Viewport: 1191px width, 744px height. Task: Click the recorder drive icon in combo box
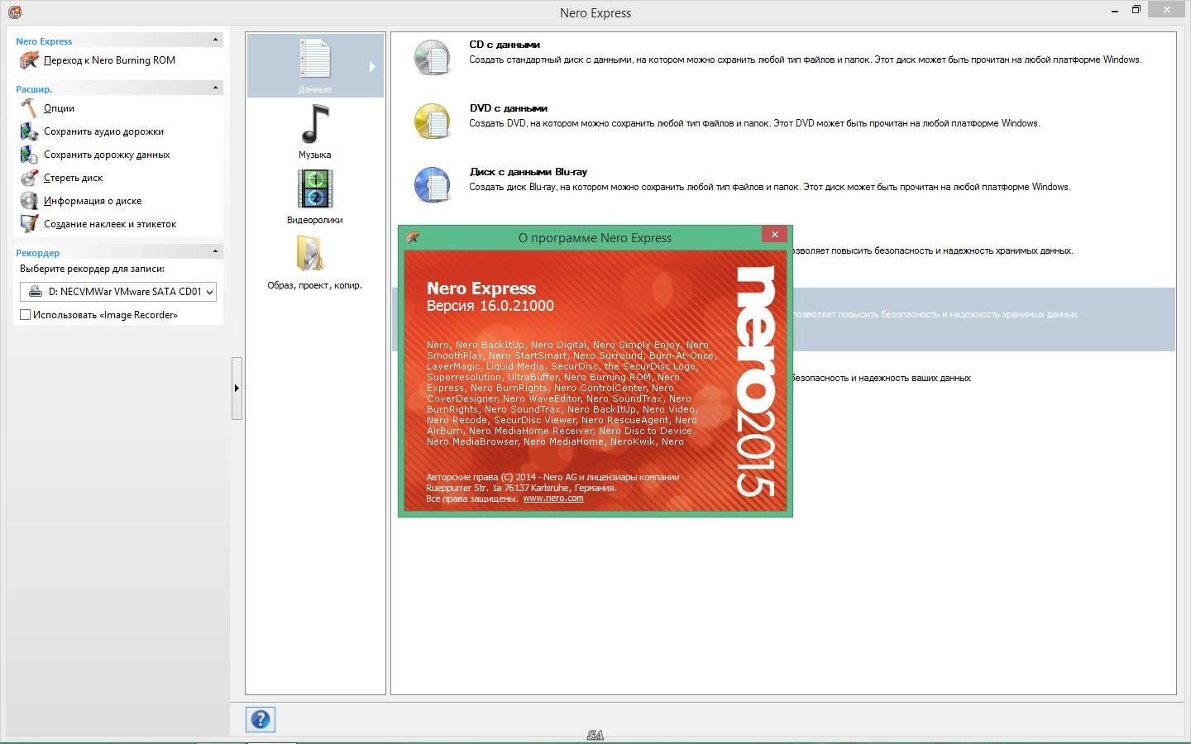(x=35, y=292)
